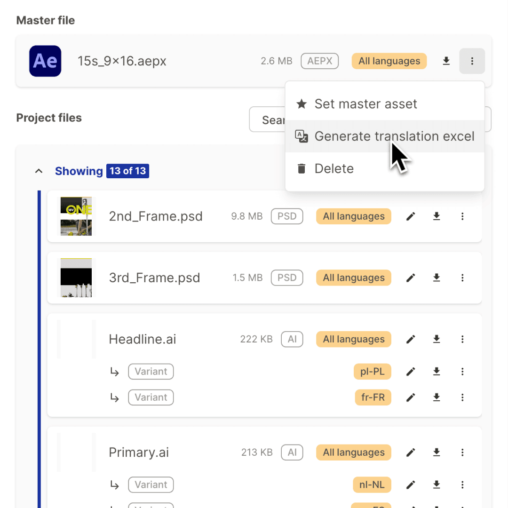Choose Set master asset in the menu
The image size is (508, 508).
[x=366, y=104]
